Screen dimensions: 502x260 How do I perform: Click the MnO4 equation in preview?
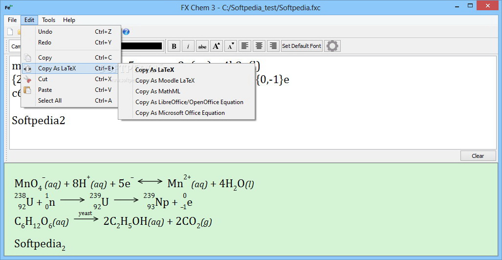click(134, 183)
